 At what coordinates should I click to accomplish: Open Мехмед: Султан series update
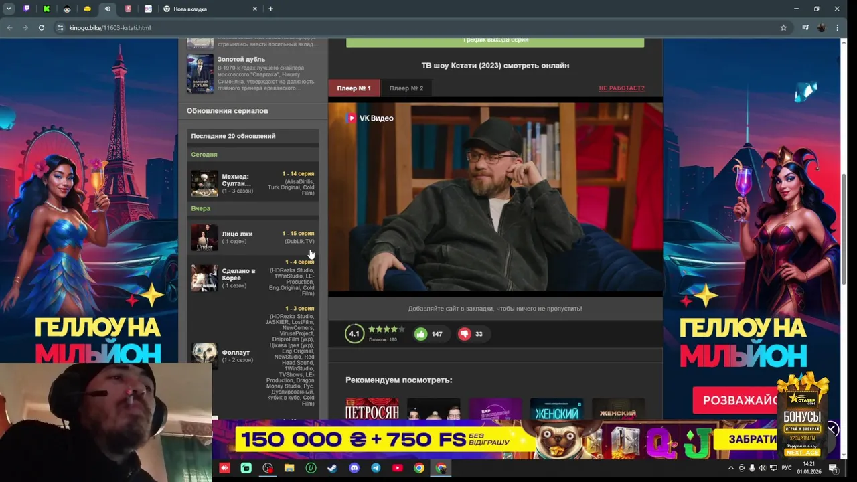[236, 180]
